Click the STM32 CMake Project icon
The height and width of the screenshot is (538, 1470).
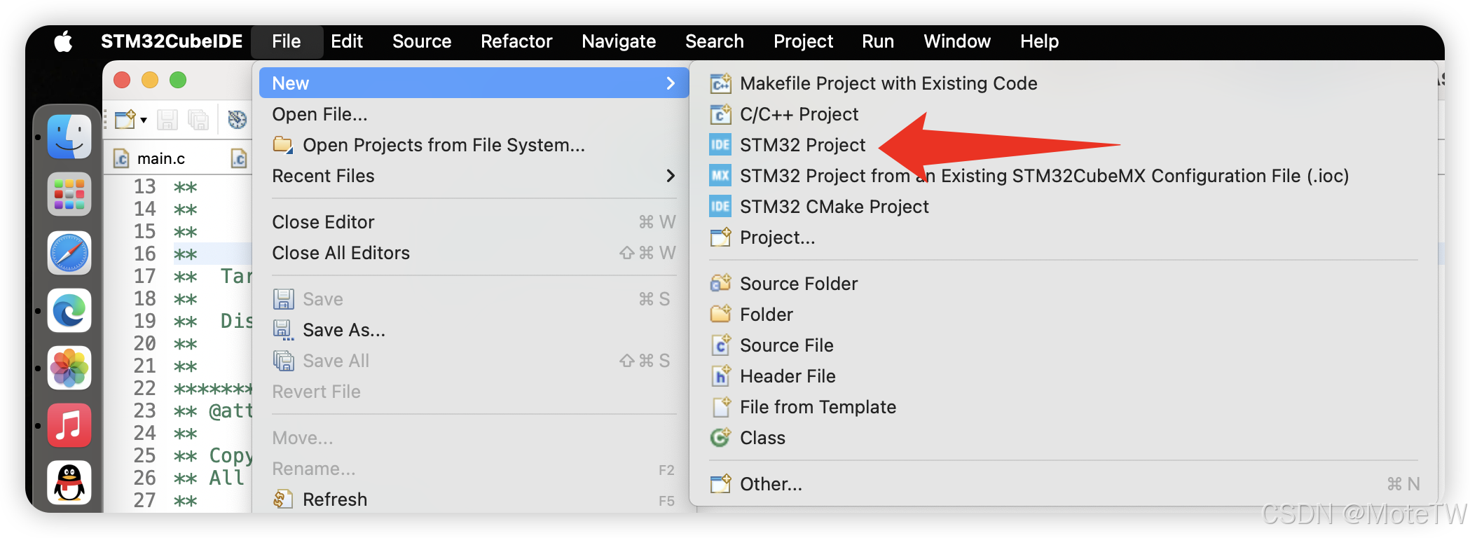tap(720, 207)
